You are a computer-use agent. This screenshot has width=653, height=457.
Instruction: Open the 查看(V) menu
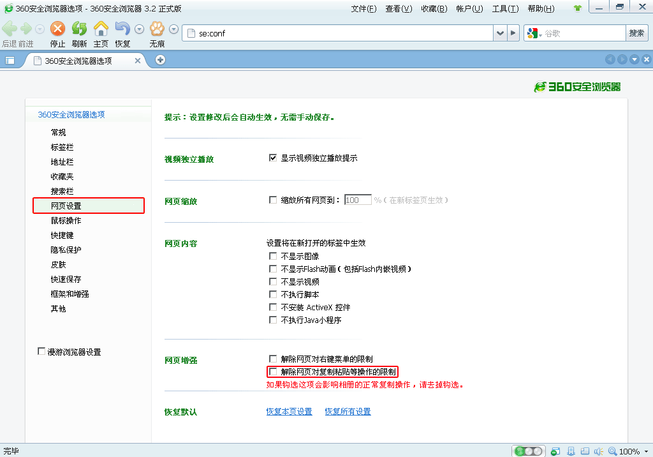pyautogui.click(x=399, y=9)
